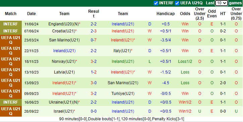Open Latvia(U21) team link
Image resolution: width=243 pixels, height=122 pixels.
[x=64, y=72]
